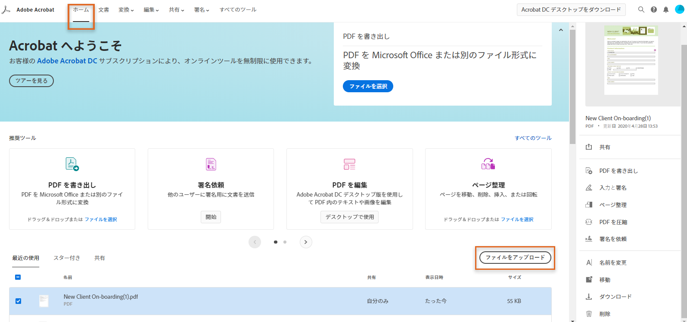The image size is (687, 322).
Task: Click the PDF export tool card icon
Action: point(72,164)
